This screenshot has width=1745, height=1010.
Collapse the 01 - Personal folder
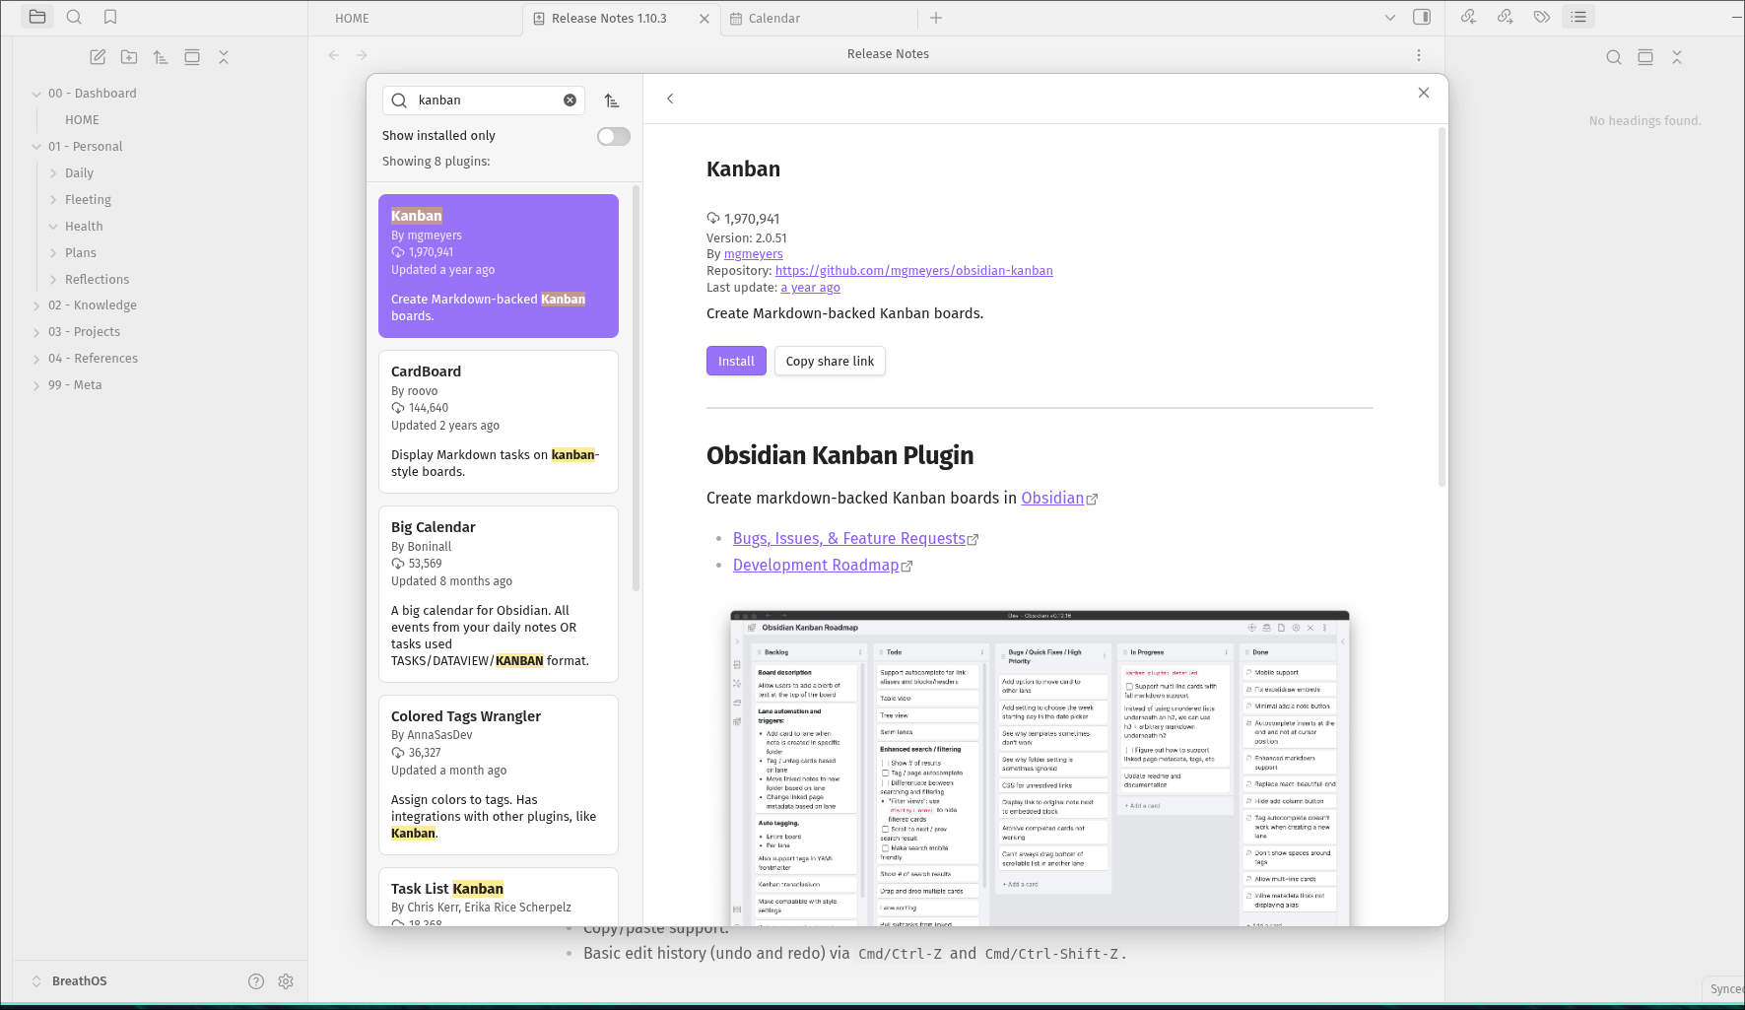(x=36, y=147)
